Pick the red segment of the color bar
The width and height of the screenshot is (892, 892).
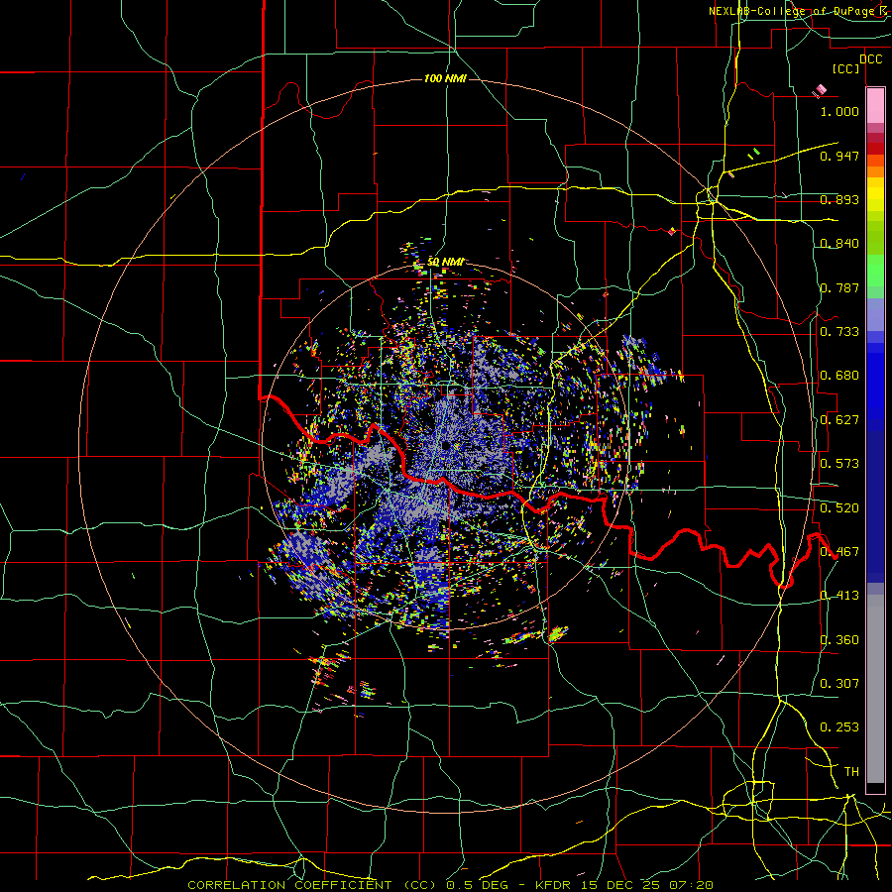[x=875, y=148]
